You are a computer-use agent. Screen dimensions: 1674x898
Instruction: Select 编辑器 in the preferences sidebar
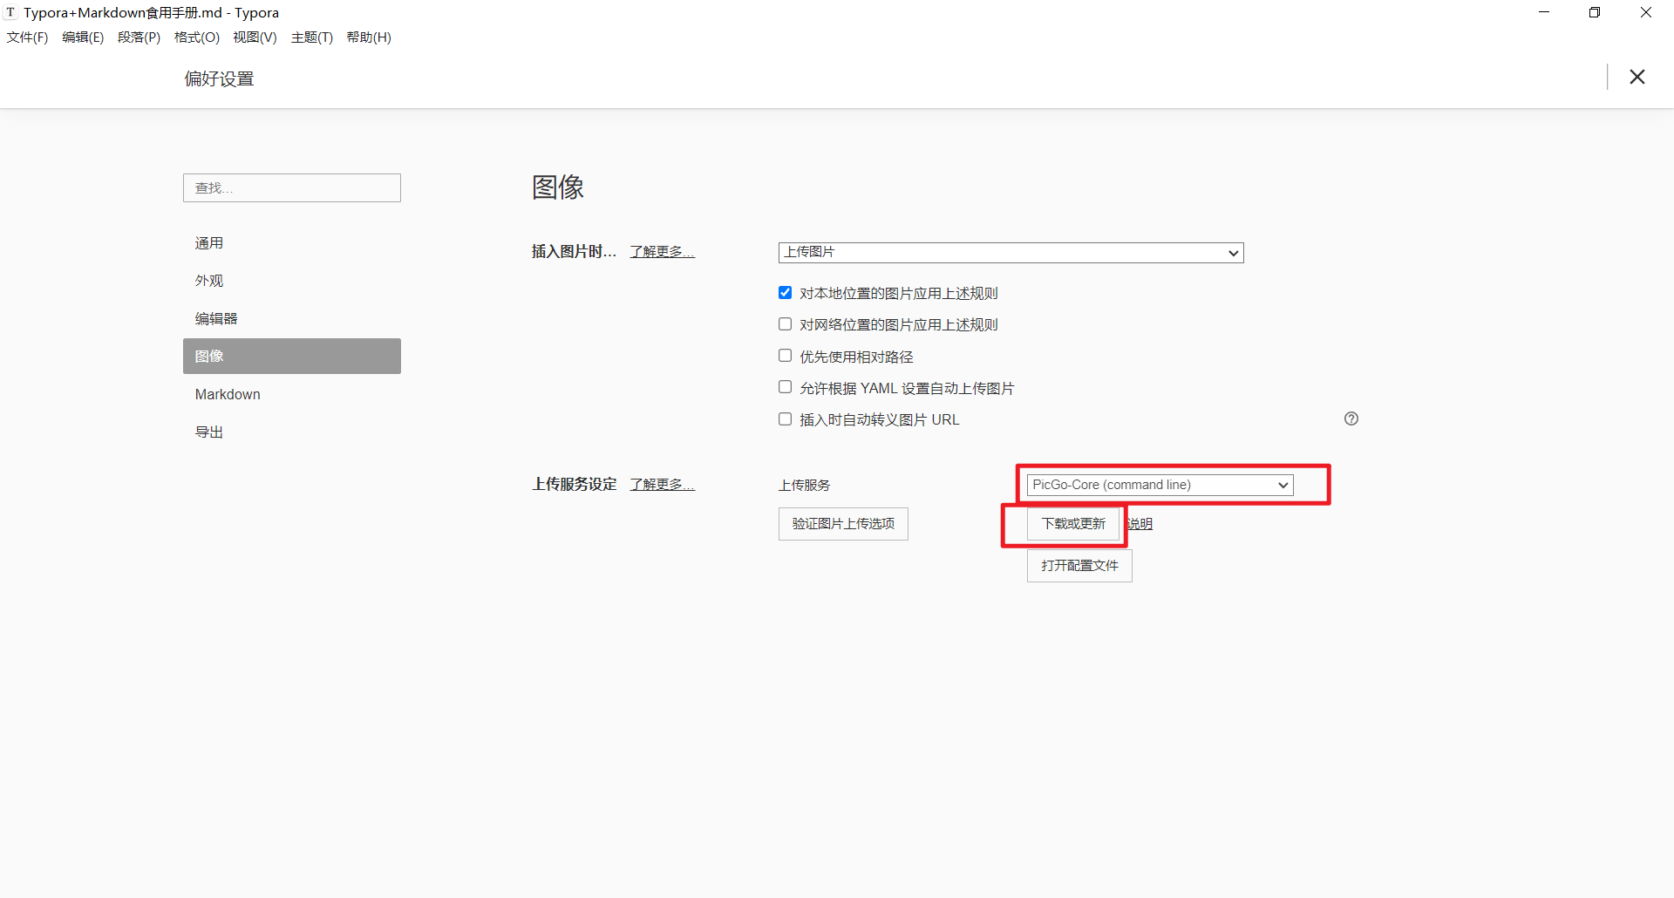click(x=292, y=319)
